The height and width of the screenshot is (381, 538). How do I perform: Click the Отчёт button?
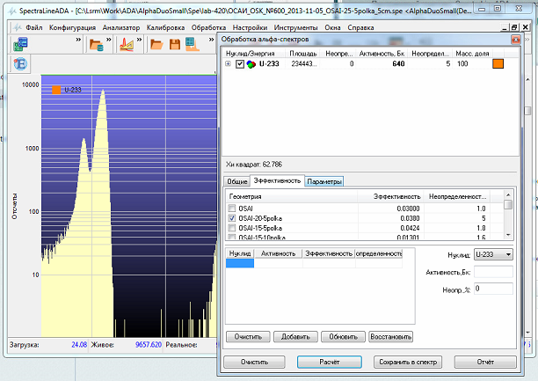pyautogui.click(x=485, y=363)
